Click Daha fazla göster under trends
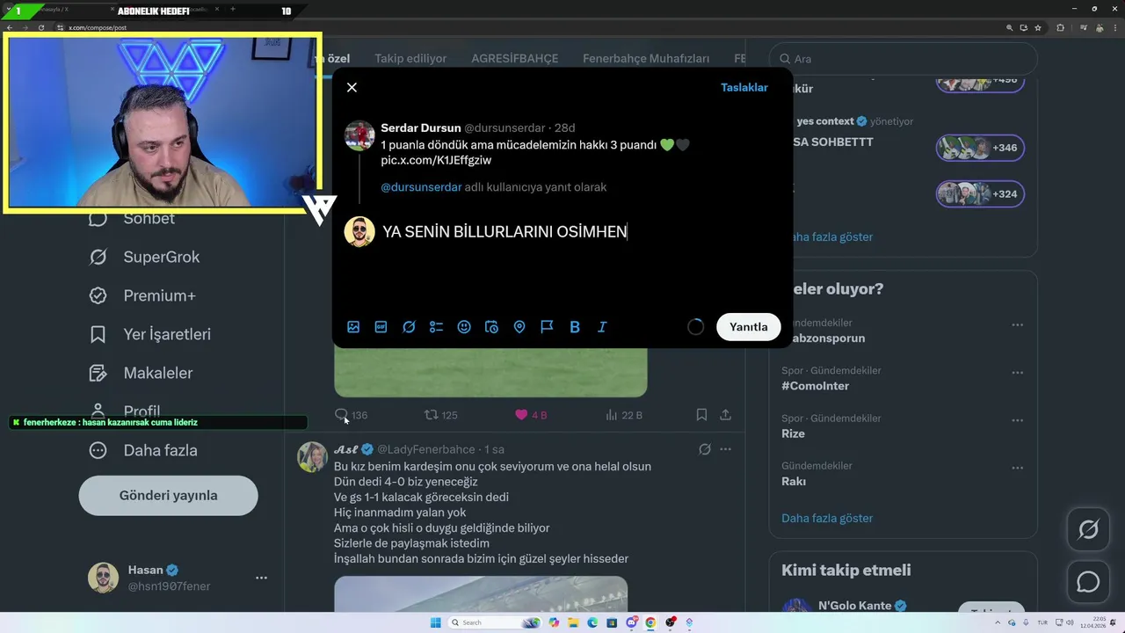 [x=827, y=518]
